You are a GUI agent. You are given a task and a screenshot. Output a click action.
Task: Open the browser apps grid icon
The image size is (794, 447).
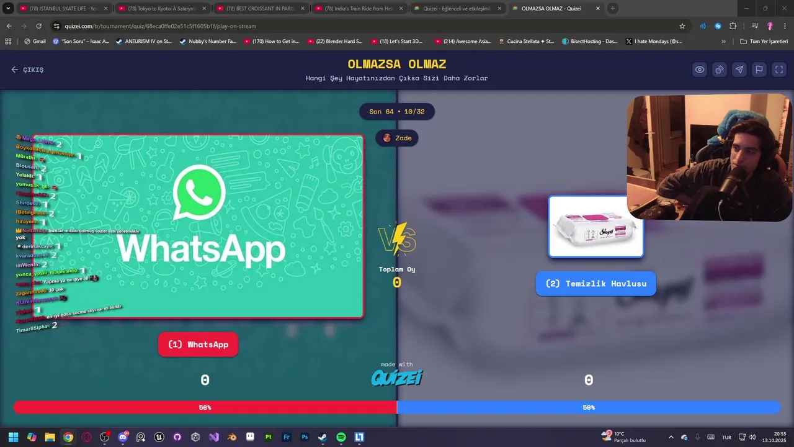click(x=8, y=41)
